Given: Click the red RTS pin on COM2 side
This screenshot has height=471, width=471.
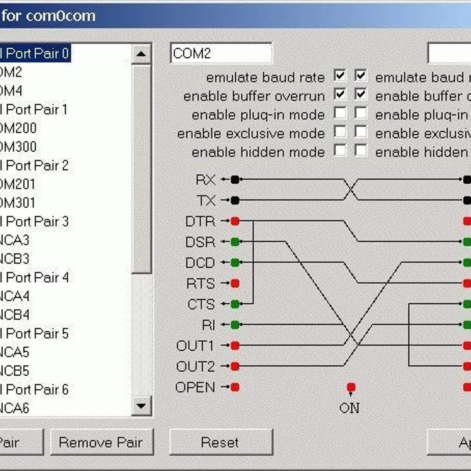Looking at the screenshot, I should tap(235, 283).
